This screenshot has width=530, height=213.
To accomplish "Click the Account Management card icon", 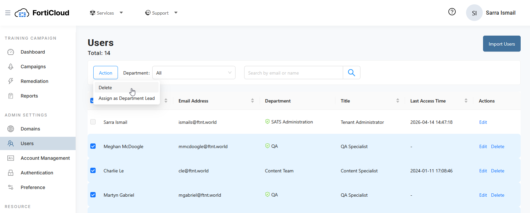I will (x=11, y=158).
